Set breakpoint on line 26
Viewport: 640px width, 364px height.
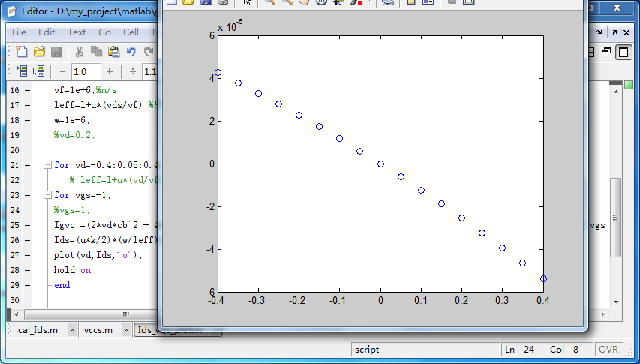coord(27,240)
